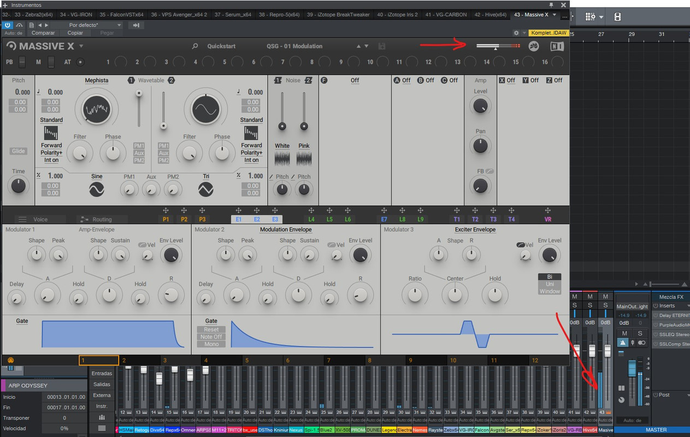Screen dimensions: 690x437
Task: Select the Sine phase modulation oscillator icon
Action: pos(97,190)
